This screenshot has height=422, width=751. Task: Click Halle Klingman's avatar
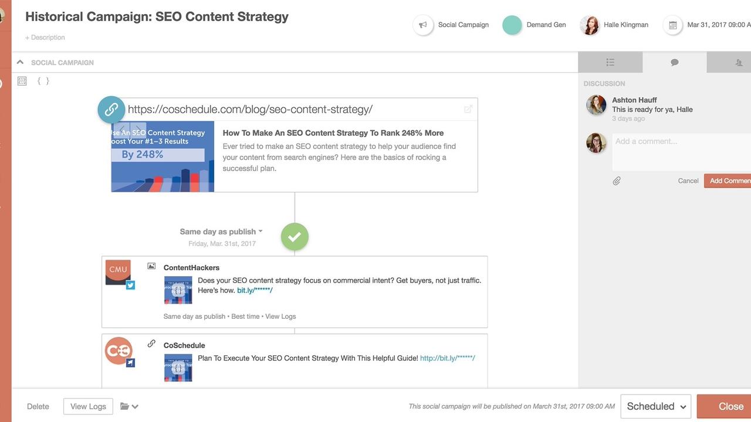click(x=590, y=25)
